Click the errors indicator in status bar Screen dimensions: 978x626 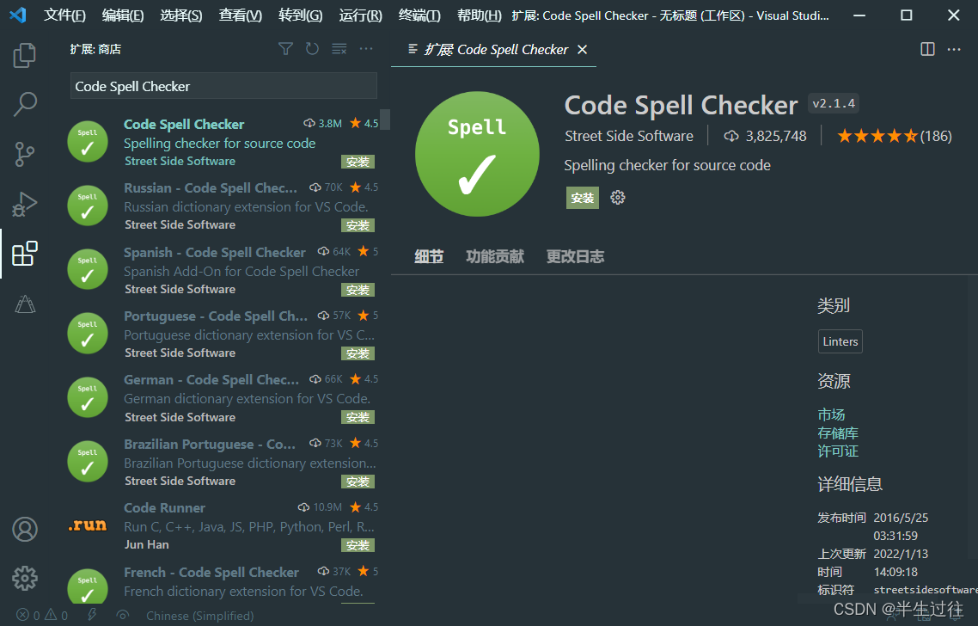pyautogui.click(x=28, y=616)
